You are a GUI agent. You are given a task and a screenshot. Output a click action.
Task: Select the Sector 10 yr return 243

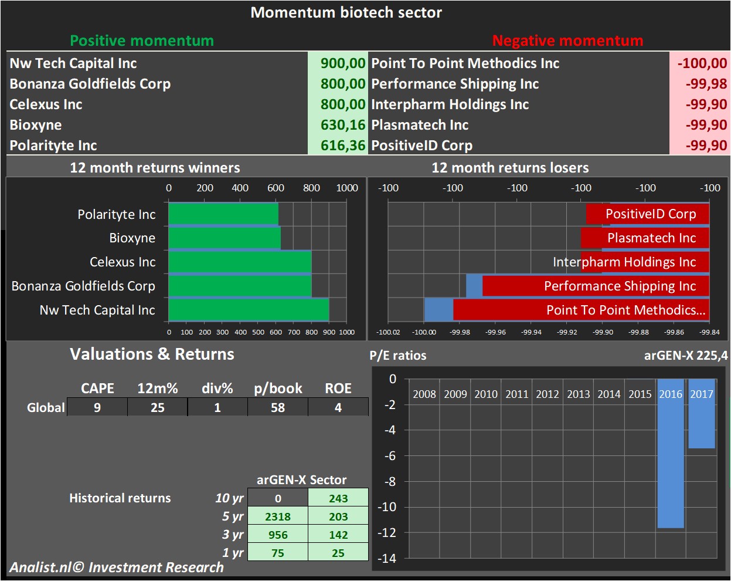pos(338,498)
